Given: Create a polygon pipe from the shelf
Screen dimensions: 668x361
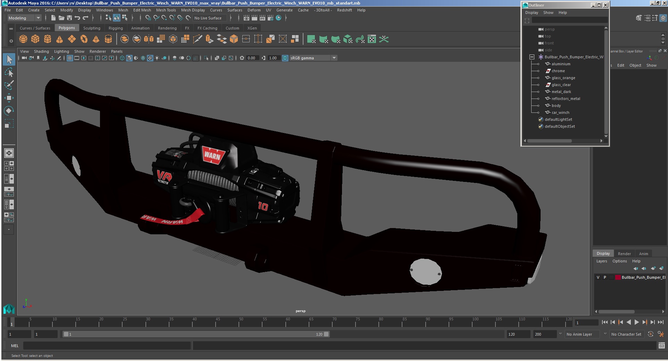Looking at the screenshot, I should [x=108, y=39].
